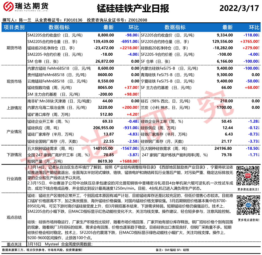The width and height of the screenshot is (262, 255).
Task: Click the 重点关注 row label
Action: pyautogui.click(x=14, y=244)
